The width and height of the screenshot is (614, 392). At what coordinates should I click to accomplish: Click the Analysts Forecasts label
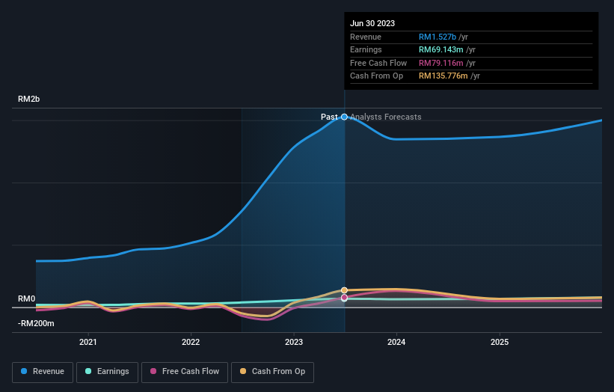click(386, 117)
